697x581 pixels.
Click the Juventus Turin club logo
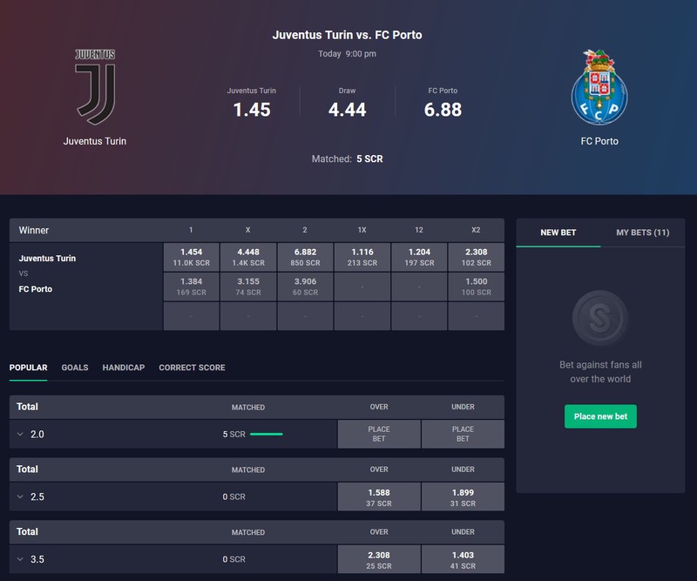pos(95,87)
